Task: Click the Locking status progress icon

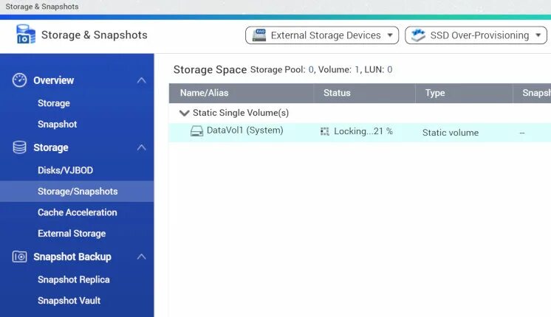Action: tap(324, 131)
